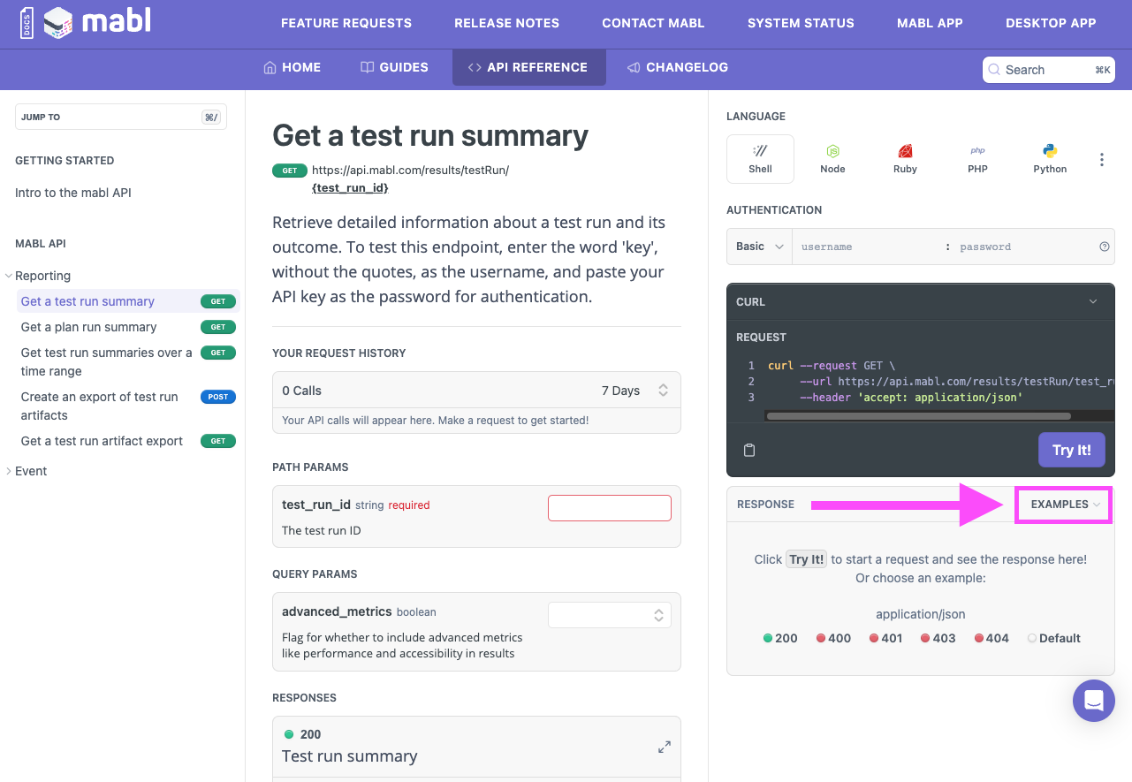Image resolution: width=1132 pixels, height=782 pixels.
Task: Open Intro to the mabl API
Action: click(x=73, y=193)
